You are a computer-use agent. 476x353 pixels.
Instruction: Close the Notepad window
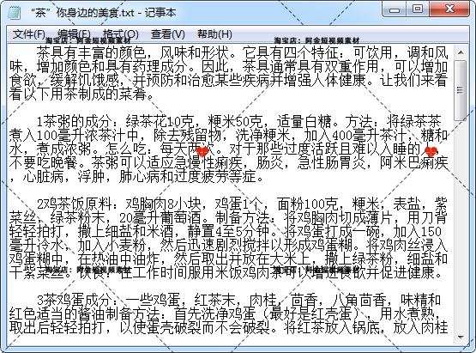coord(449,9)
